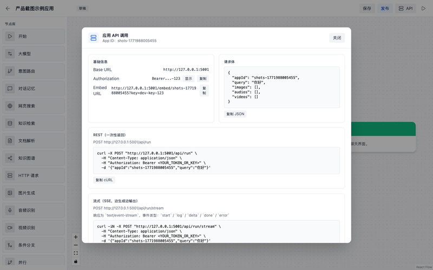This screenshot has width=433, height=270.
Task: Select the 网页搜索 globe icon
Action: (10, 106)
